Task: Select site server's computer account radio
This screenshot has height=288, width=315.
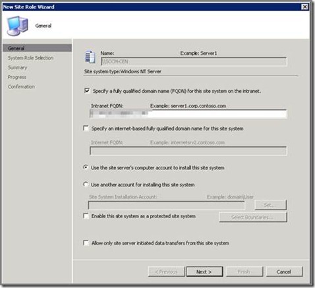Action: pos(86,167)
